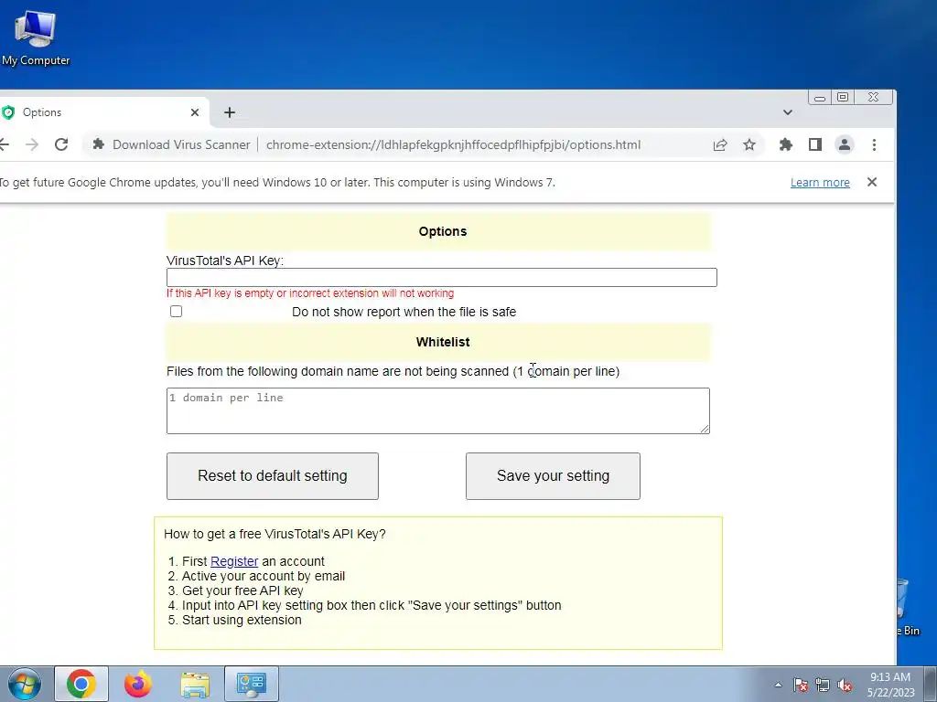Expand the tab search chevron

[788, 112]
